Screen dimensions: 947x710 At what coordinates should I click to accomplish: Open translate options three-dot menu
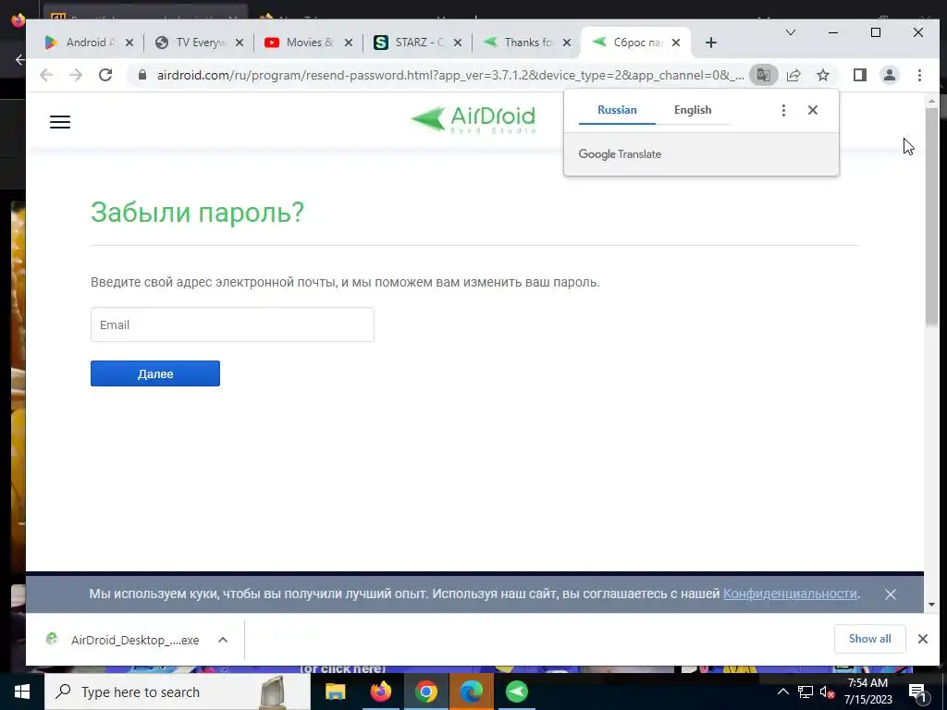pos(783,110)
